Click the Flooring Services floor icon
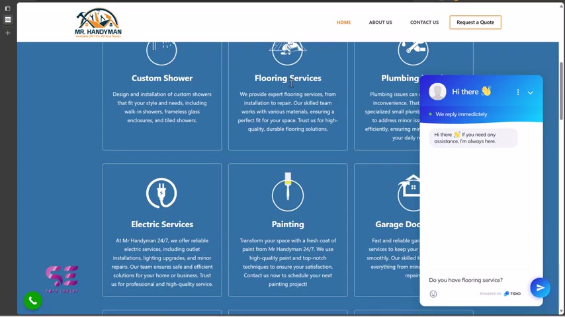 click(x=288, y=53)
